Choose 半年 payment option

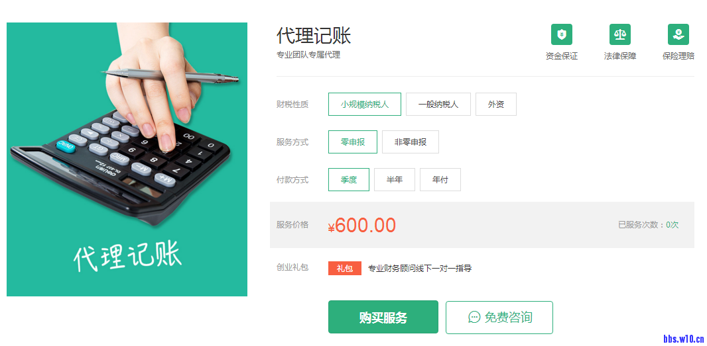point(395,179)
